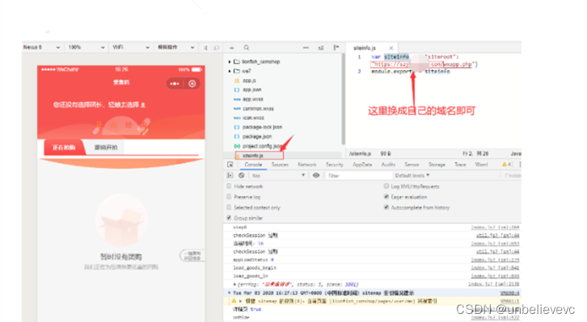Expand the errMsg object log entry

234,285
